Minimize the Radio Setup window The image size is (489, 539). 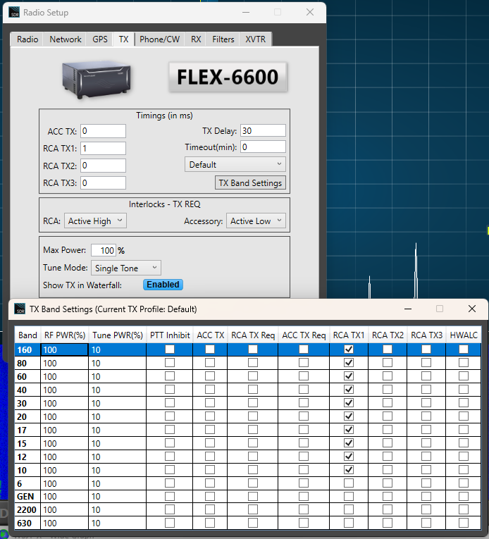[x=246, y=12]
